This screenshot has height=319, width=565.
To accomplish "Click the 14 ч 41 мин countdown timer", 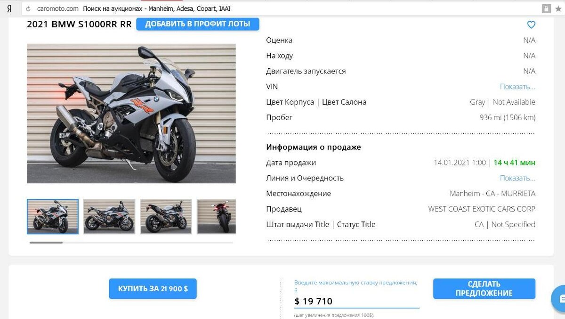I will point(514,162).
